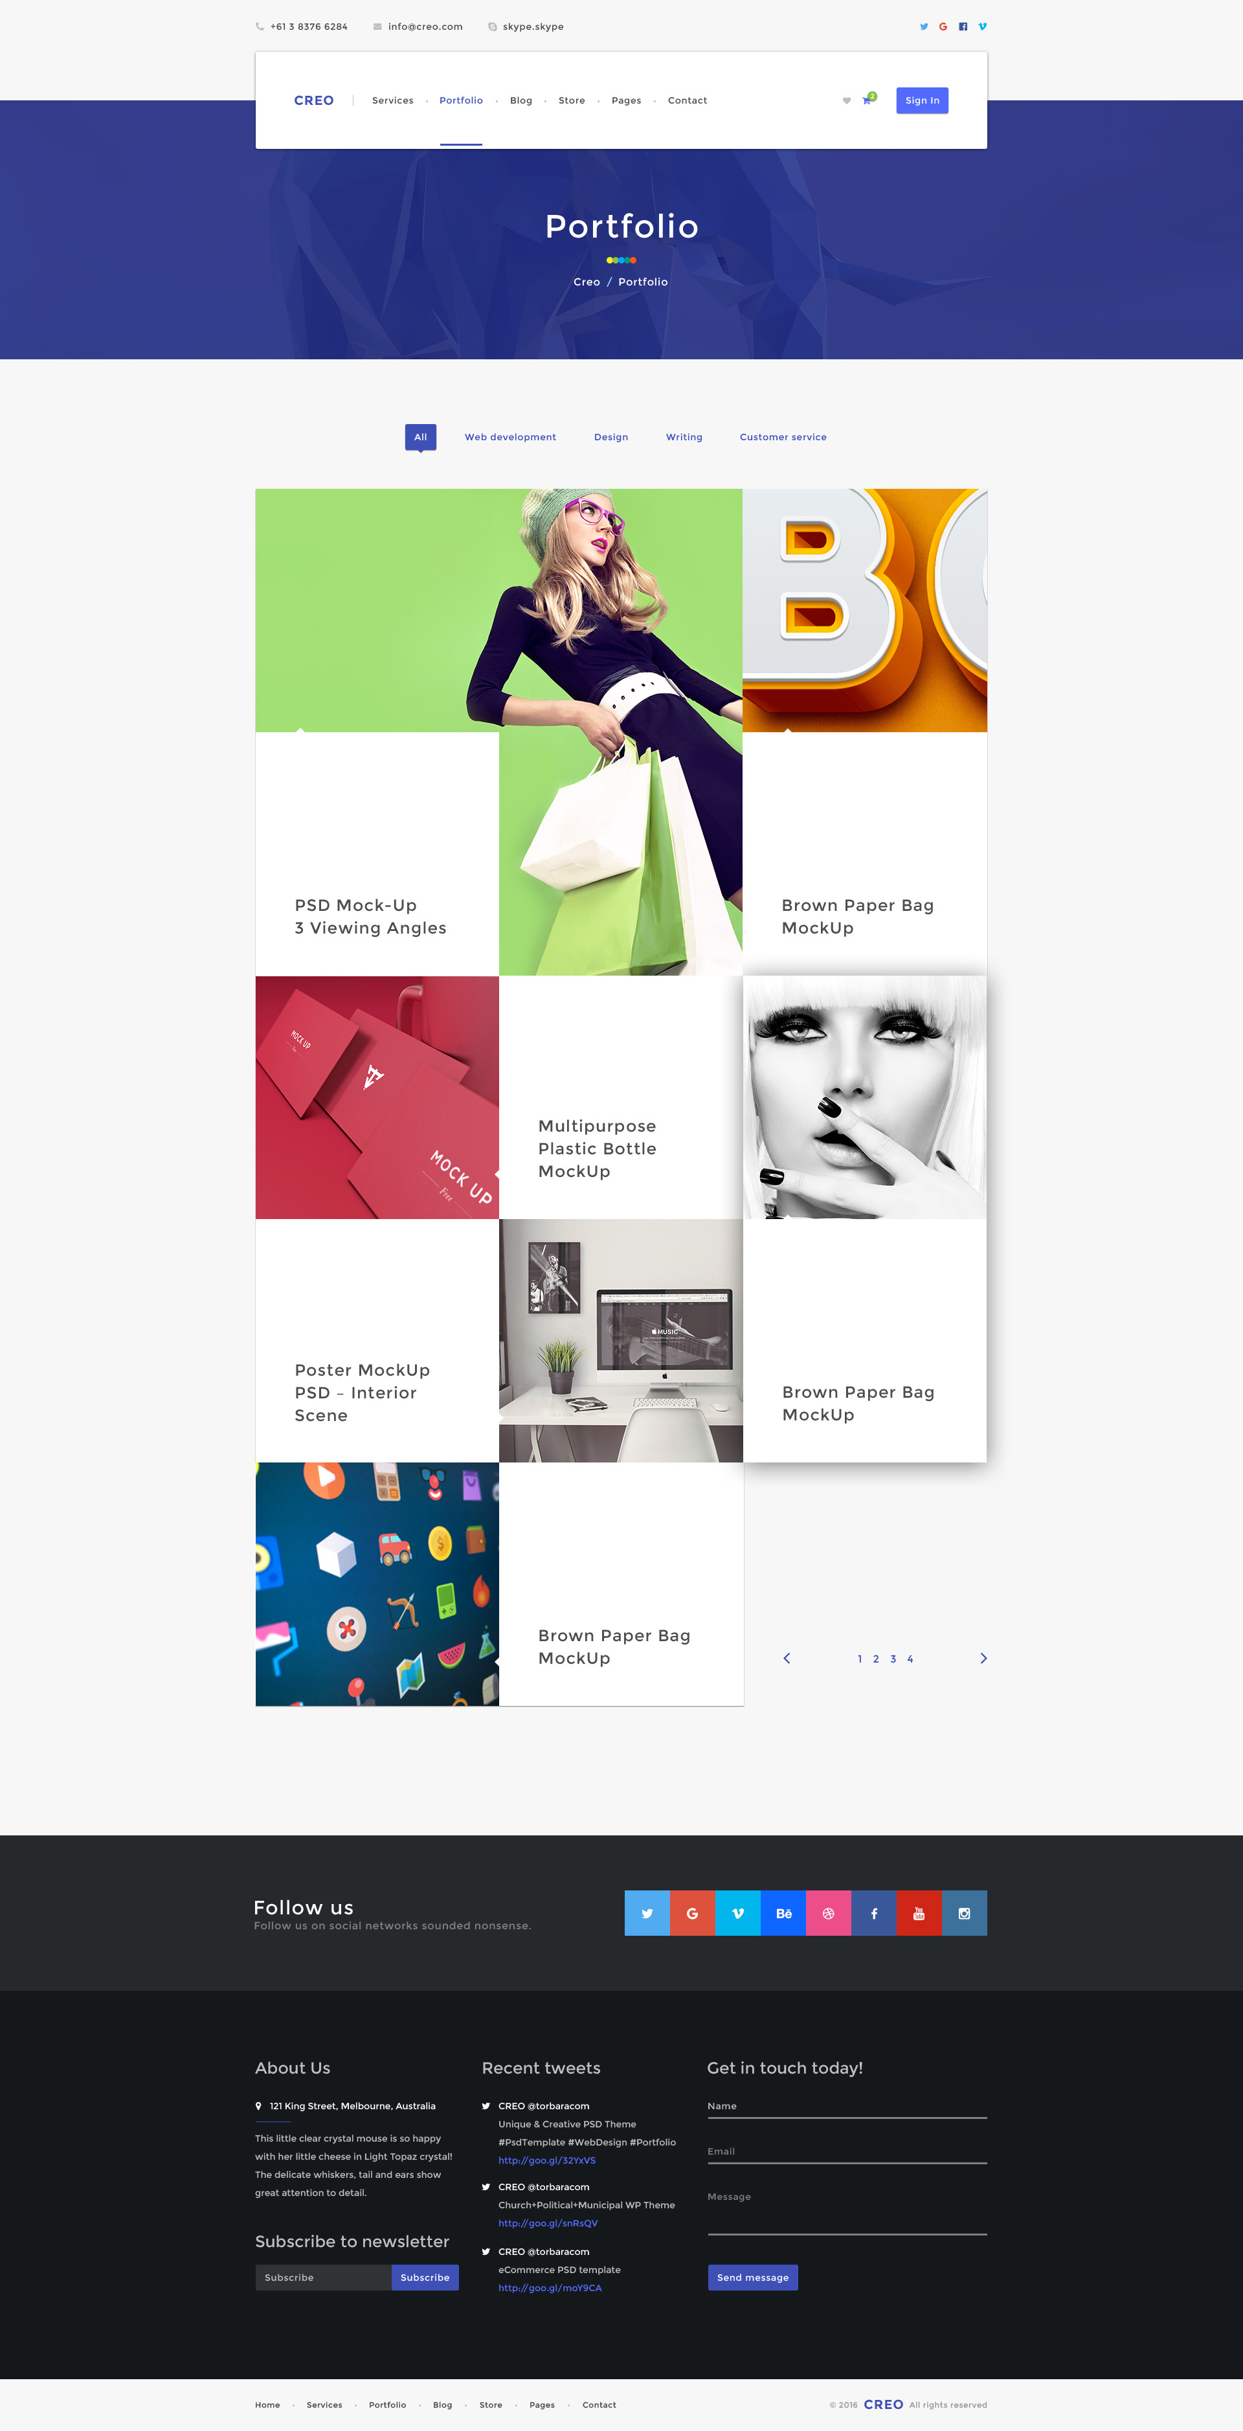Open the Pages navigation menu
The image size is (1243, 2431).
(x=626, y=100)
